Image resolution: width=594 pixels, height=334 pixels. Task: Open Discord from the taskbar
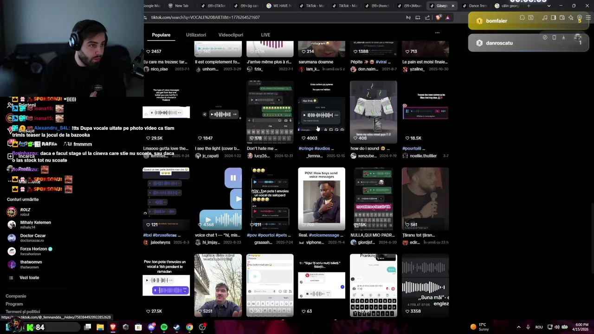point(151,327)
